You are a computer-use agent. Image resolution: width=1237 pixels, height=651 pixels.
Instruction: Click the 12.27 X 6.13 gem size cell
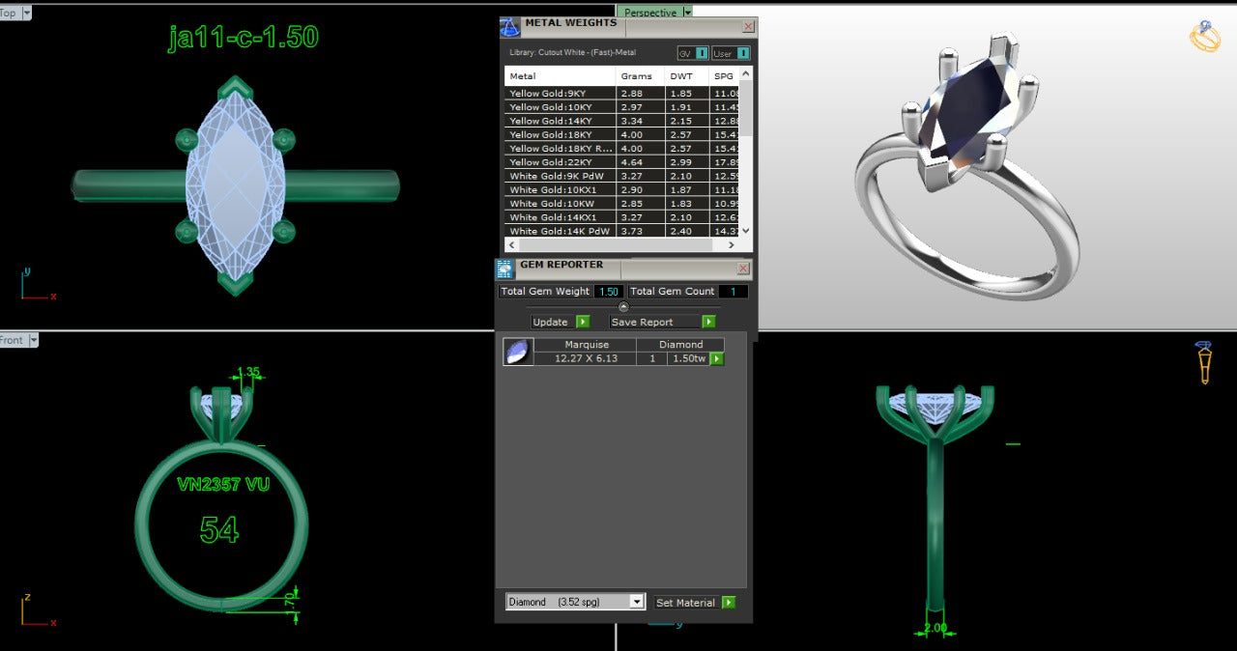[x=586, y=358]
